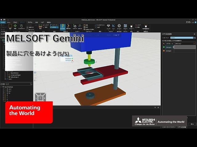This screenshot has height=147, width=197.
Task: Open the rightmost magic hat settings icon
Action: point(146,27)
